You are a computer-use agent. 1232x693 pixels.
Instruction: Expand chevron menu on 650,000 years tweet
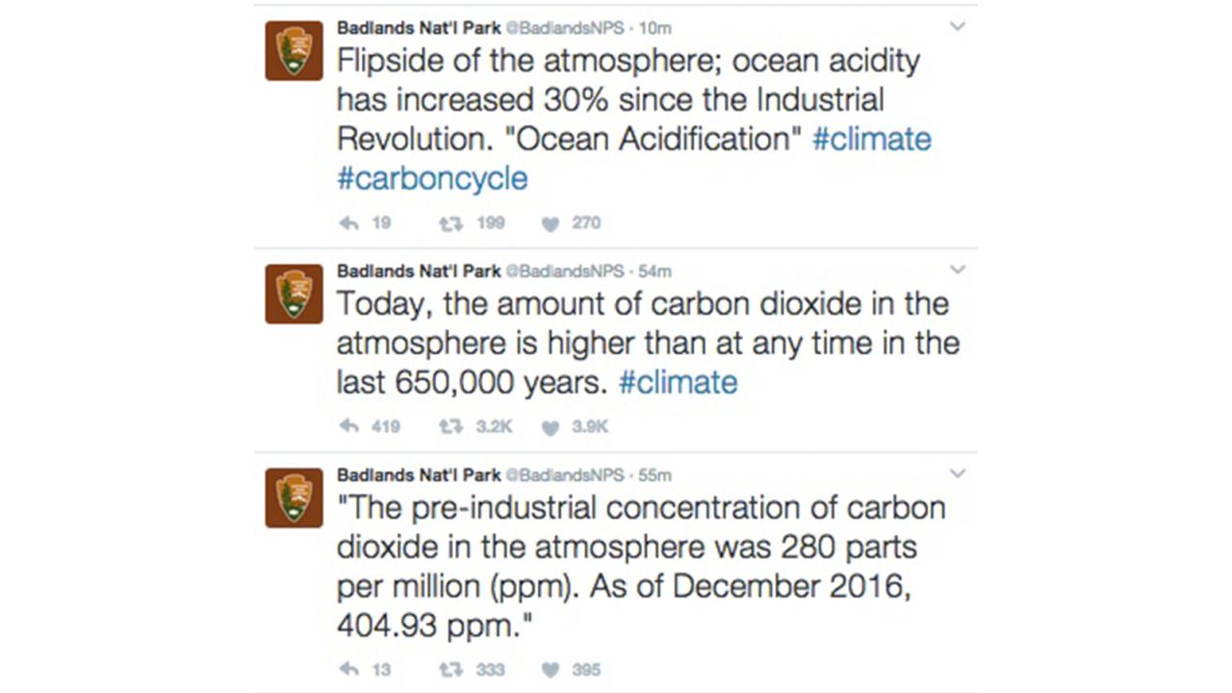click(957, 269)
